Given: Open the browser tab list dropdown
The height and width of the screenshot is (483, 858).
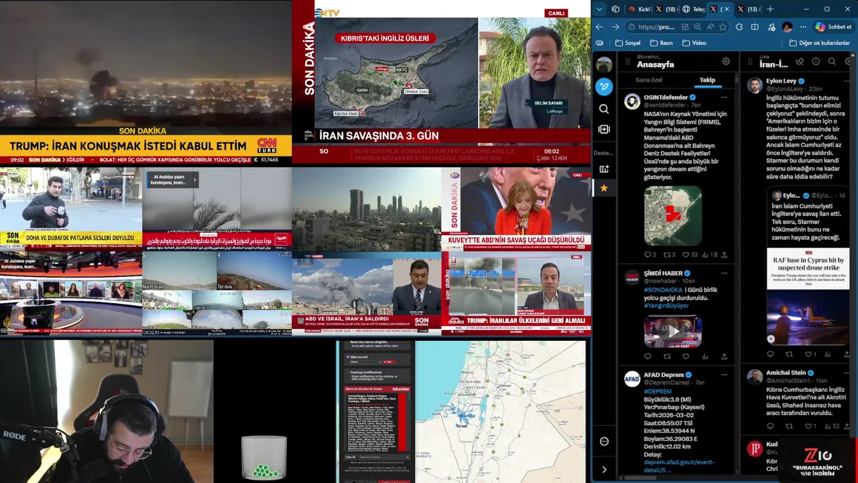Looking at the screenshot, I should (599, 9).
